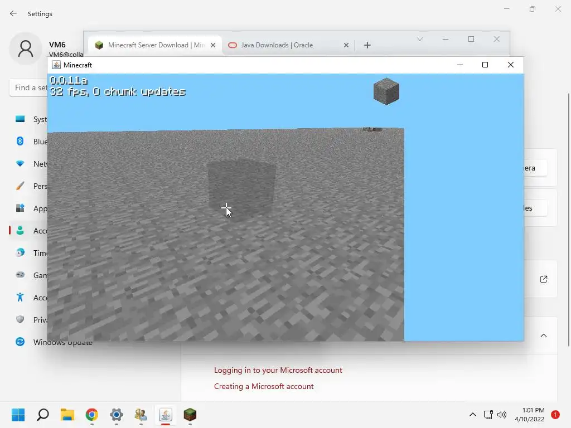Viewport: 571px width, 428px height.
Task: Open the VM6 user avatar in Settings
Action: pyautogui.click(x=26, y=48)
